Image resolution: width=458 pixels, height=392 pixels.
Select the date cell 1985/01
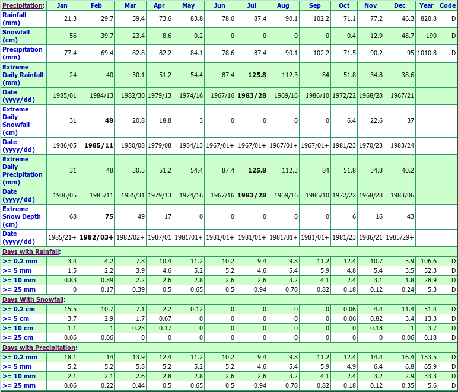coord(65,95)
